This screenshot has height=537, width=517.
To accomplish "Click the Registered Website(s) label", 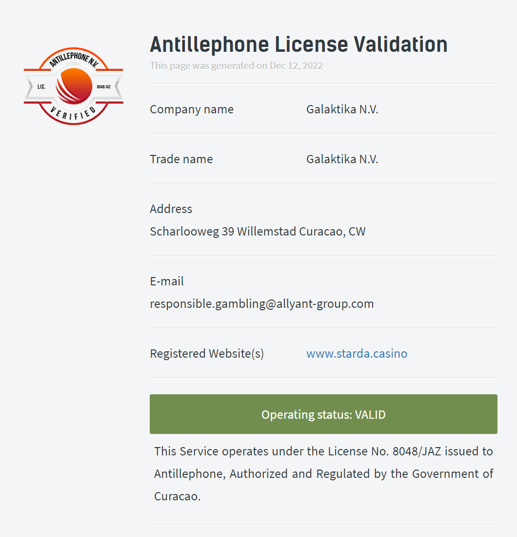I will pos(207,353).
